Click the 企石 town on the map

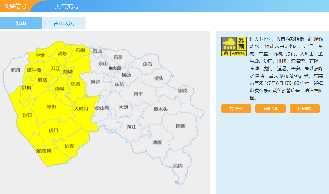147,64
